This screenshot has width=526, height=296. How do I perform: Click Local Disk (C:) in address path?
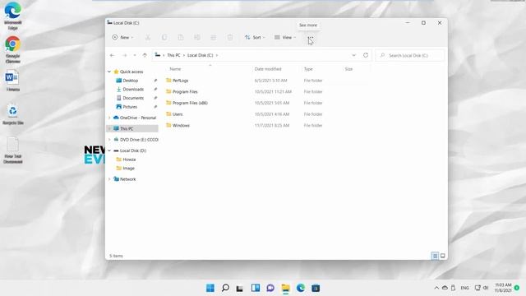point(200,55)
